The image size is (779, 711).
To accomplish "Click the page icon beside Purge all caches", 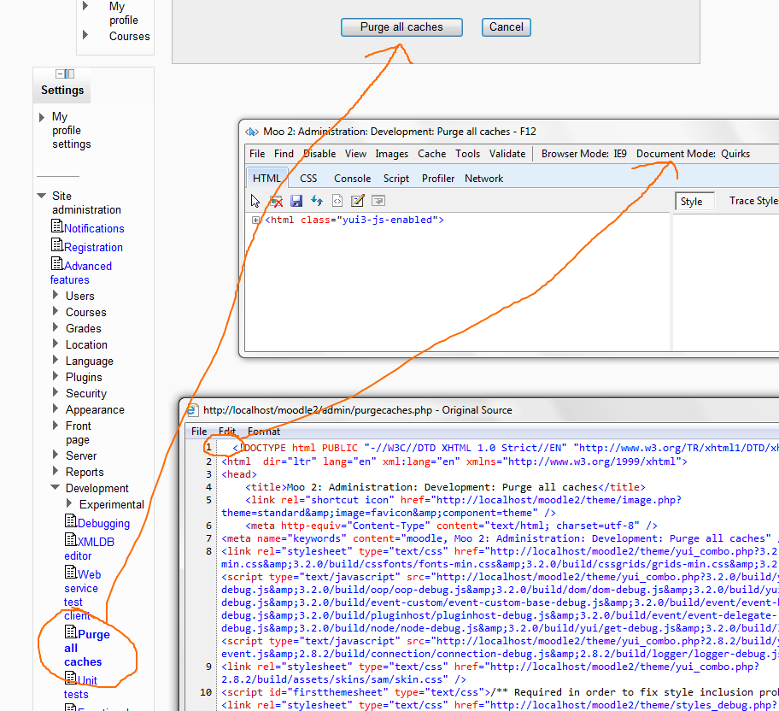I will point(71,632).
